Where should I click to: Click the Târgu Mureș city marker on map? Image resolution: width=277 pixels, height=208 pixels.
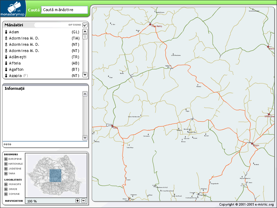pos(150,25)
